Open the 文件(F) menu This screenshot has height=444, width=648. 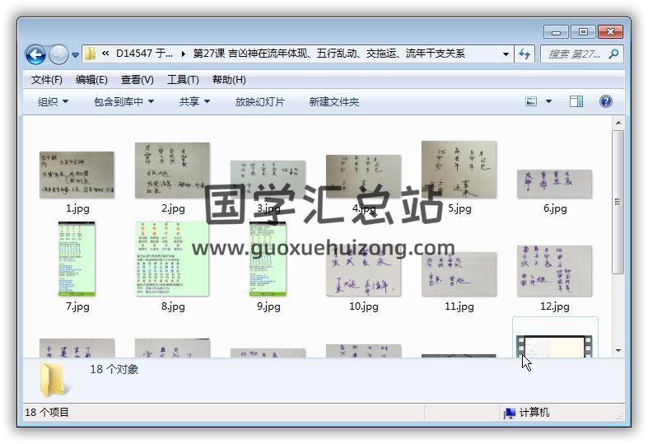(46, 80)
